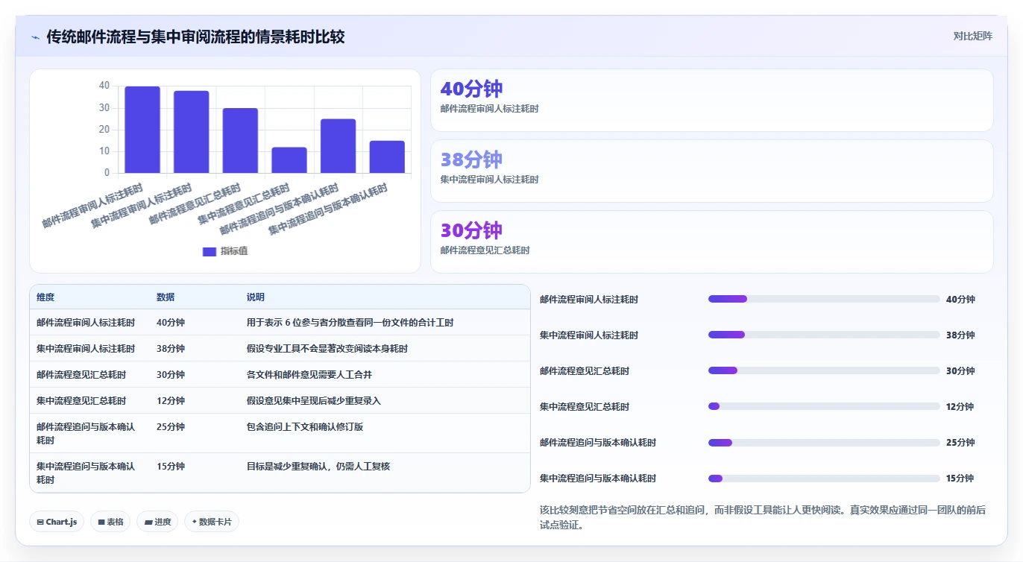Click the 数据 table column header
1023x562 pixels.
(166, 297)
